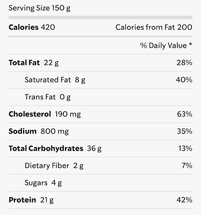Select the Sugars 4 g row
The image size is (201, 215).
[100, 183]
